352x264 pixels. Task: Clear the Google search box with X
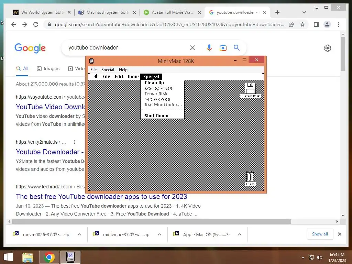tap(192, 47)
